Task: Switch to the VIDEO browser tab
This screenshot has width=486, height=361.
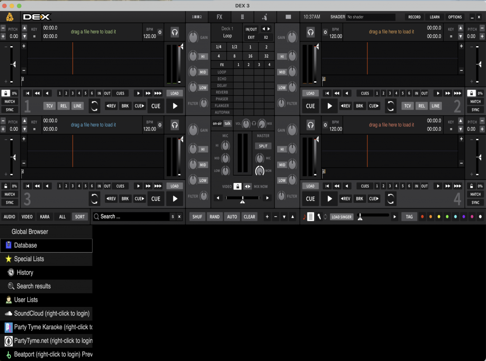Action: [27, 217]
